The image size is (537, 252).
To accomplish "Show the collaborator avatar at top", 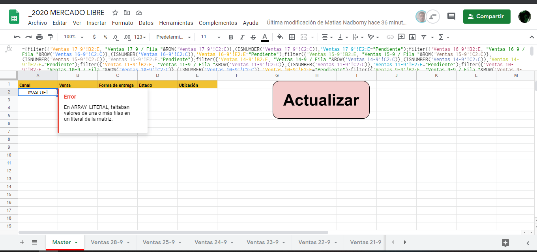I will [x=421, y=17].
